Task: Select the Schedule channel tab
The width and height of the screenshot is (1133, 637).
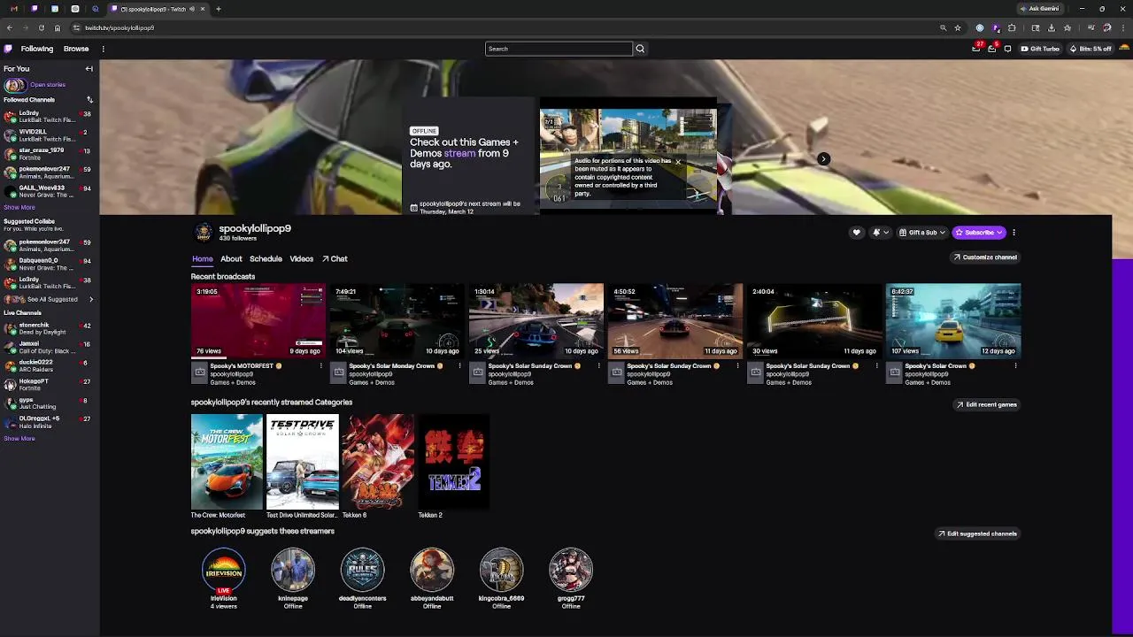Action: [266, 258]
